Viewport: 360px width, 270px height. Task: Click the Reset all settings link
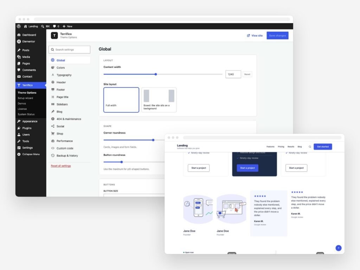pyautogui.click(x=61, y=166)
